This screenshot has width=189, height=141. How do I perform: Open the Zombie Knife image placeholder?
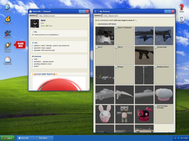[x=164, y=55]
